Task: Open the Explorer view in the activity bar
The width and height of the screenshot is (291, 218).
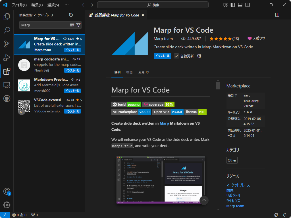Action: click(7, 17)
